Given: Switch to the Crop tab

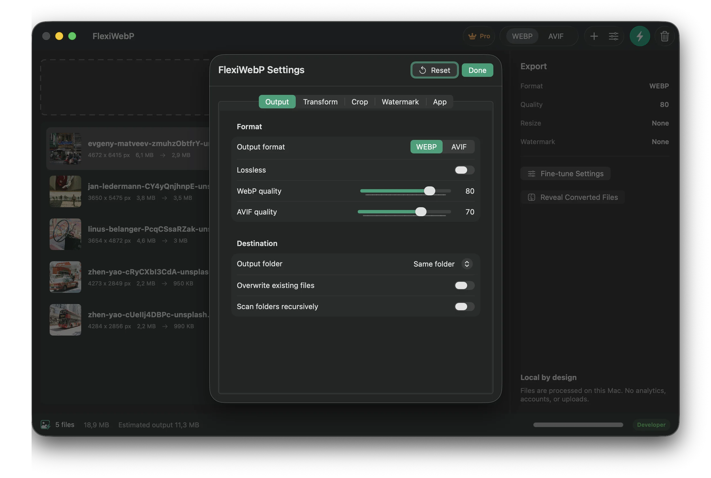Looking at the screenshot, I should coord(359,102).
